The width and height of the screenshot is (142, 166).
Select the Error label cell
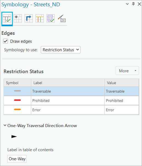68,110
